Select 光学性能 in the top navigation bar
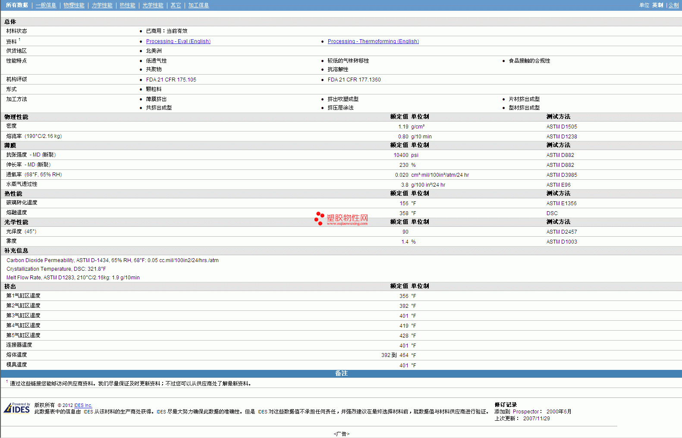 coord(153,5)
